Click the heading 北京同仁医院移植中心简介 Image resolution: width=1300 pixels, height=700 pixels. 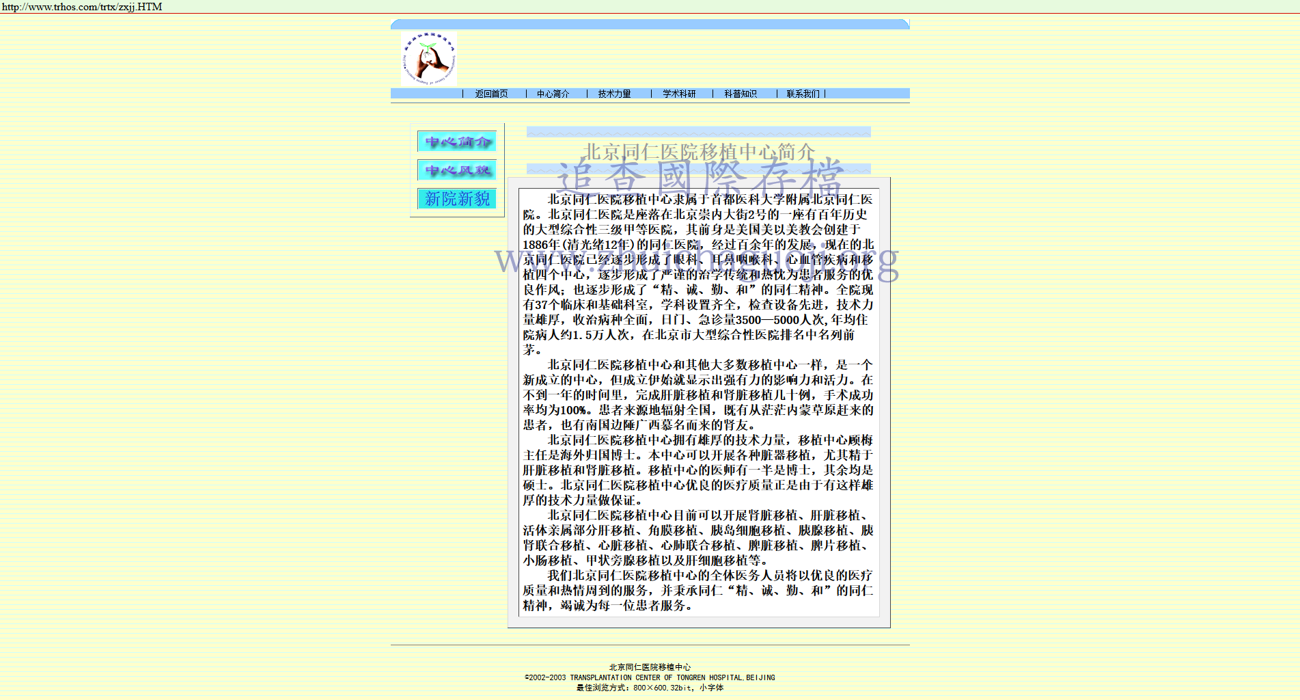(698, 152)
